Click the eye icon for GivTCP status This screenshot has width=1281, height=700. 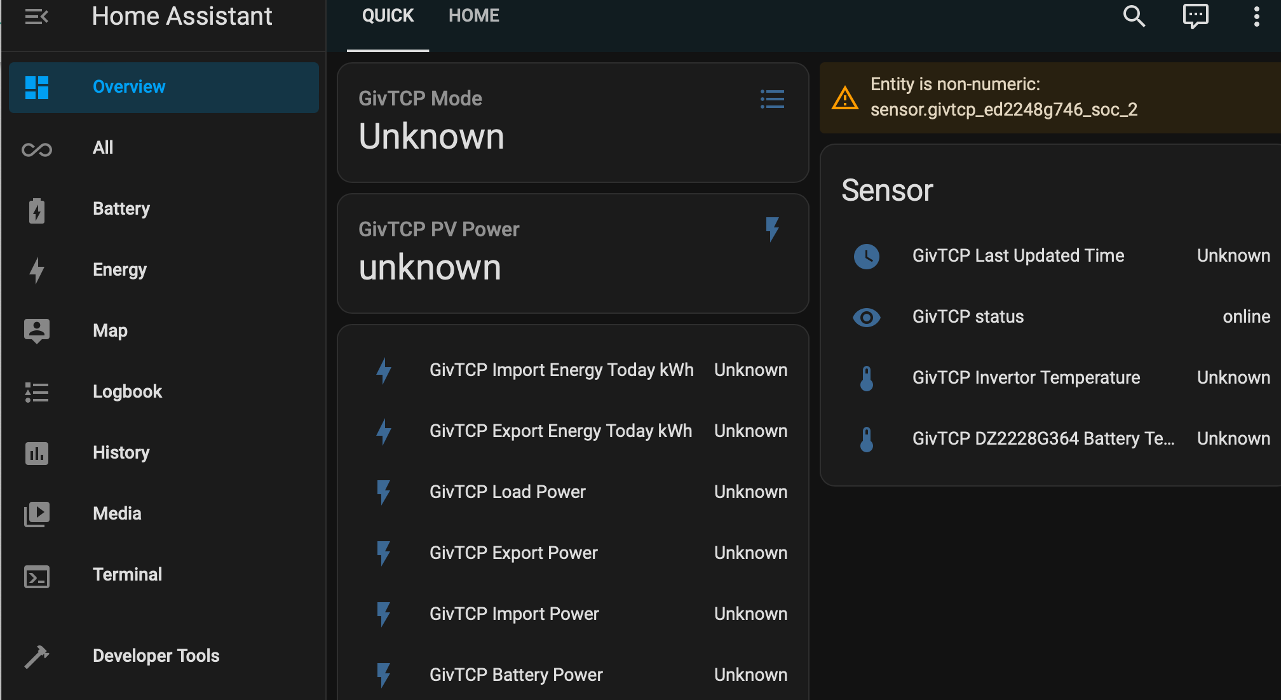866,317
